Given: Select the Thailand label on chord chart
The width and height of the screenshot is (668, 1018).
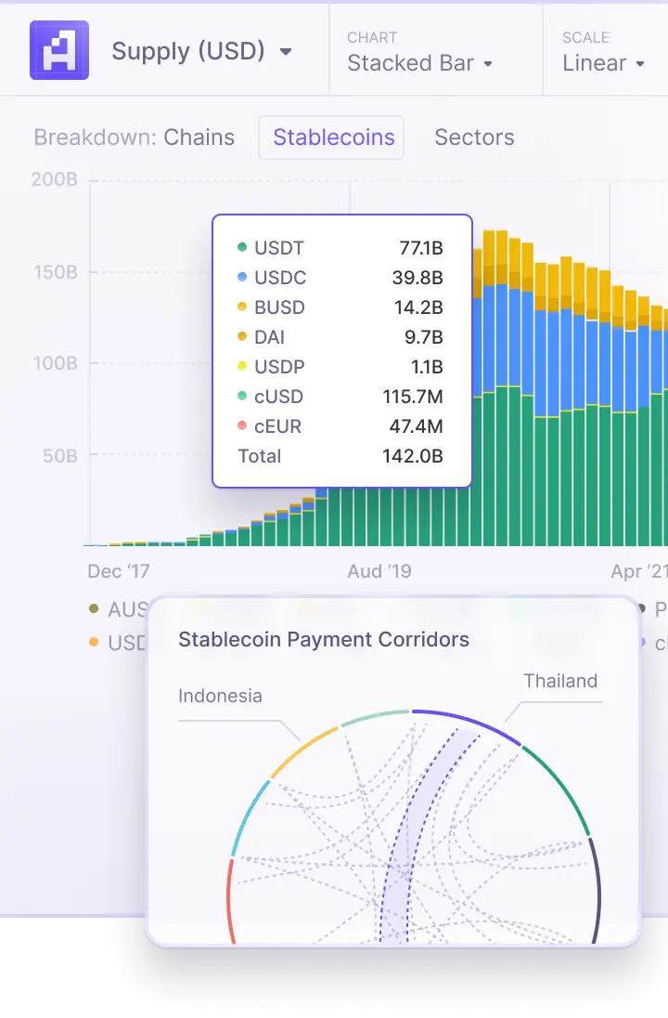Looking at the screenshot, I should (x=560, y=681).
